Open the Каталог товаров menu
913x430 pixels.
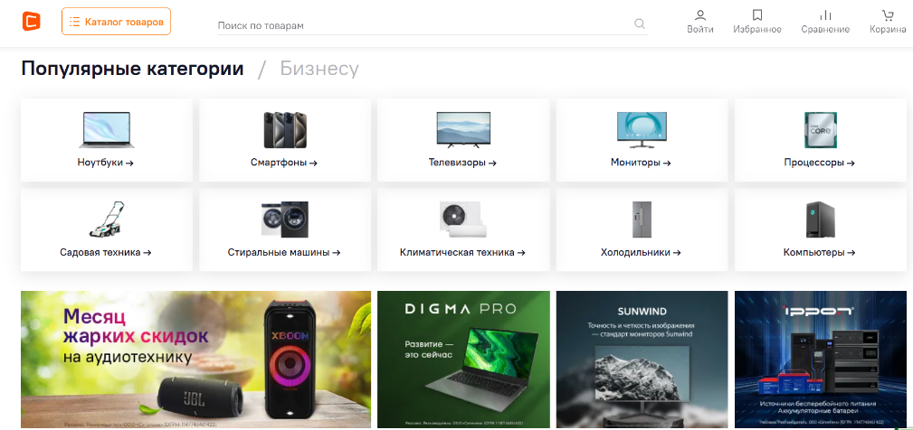pos(116,21)
